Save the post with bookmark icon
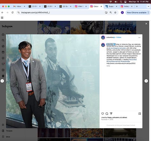The width and height of the screenshot is (151, 141). 140,114
